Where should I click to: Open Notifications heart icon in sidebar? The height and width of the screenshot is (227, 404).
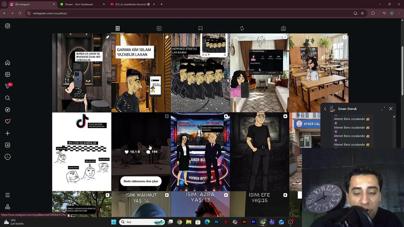point(8,121)
